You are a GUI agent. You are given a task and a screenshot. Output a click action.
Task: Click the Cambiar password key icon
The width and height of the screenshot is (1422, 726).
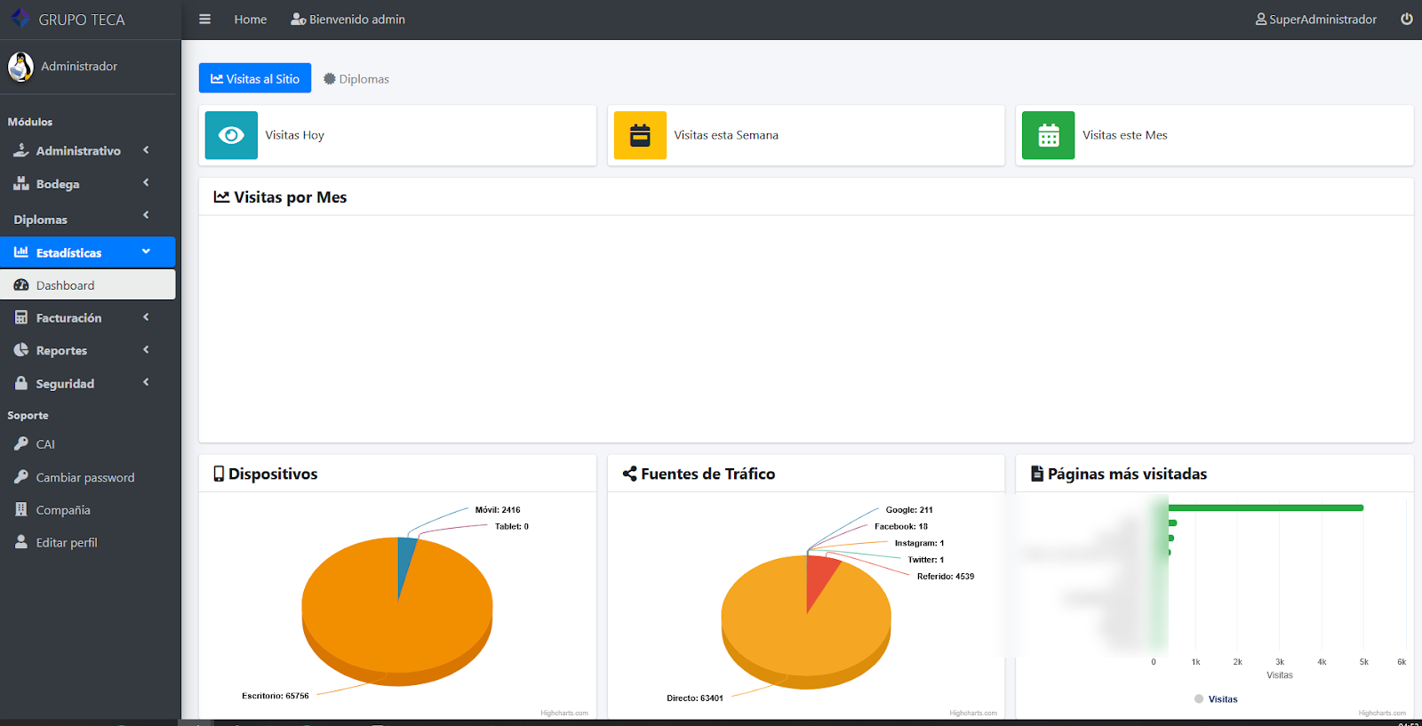(x=21, y=477)
